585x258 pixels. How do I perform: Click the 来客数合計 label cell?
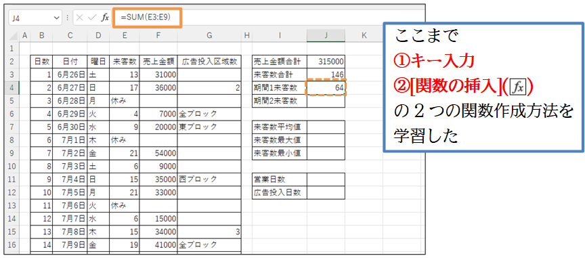tap(280, 75)
